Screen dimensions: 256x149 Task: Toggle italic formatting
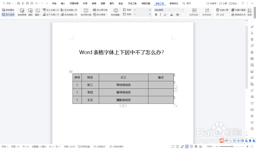(x=160, y=15)
